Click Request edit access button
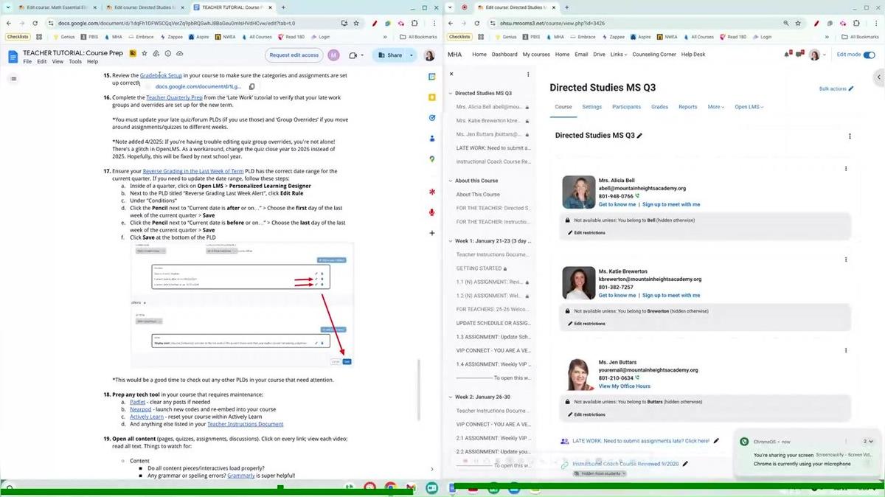This screenshot has height=497, width=885. click(x=294, y=55)
